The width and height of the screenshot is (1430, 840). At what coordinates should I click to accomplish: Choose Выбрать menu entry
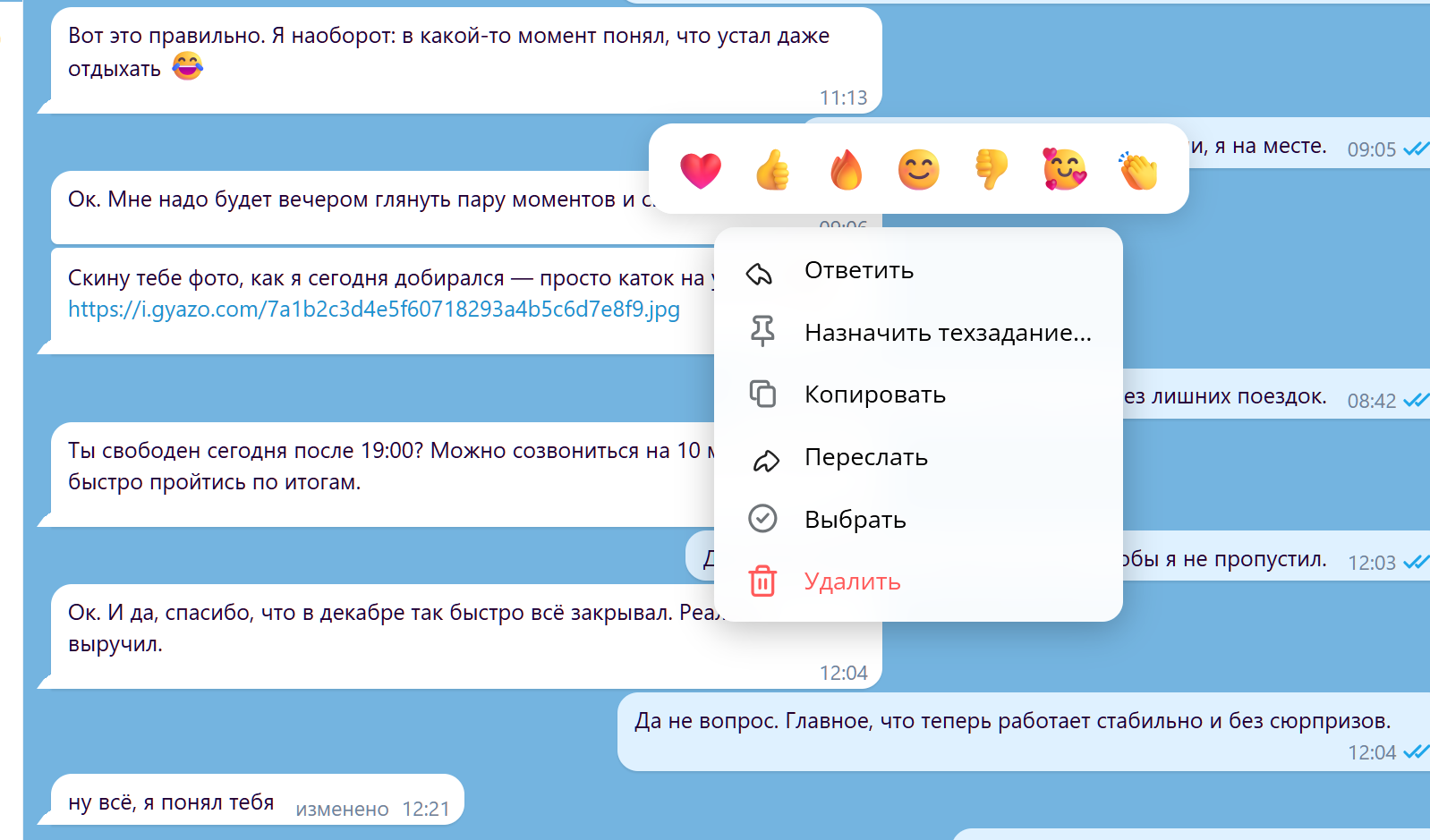coord(855,520)
